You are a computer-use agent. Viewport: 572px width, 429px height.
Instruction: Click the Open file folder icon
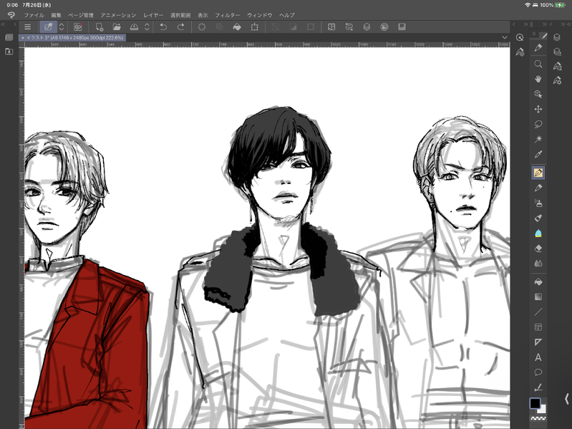(117, 26)
